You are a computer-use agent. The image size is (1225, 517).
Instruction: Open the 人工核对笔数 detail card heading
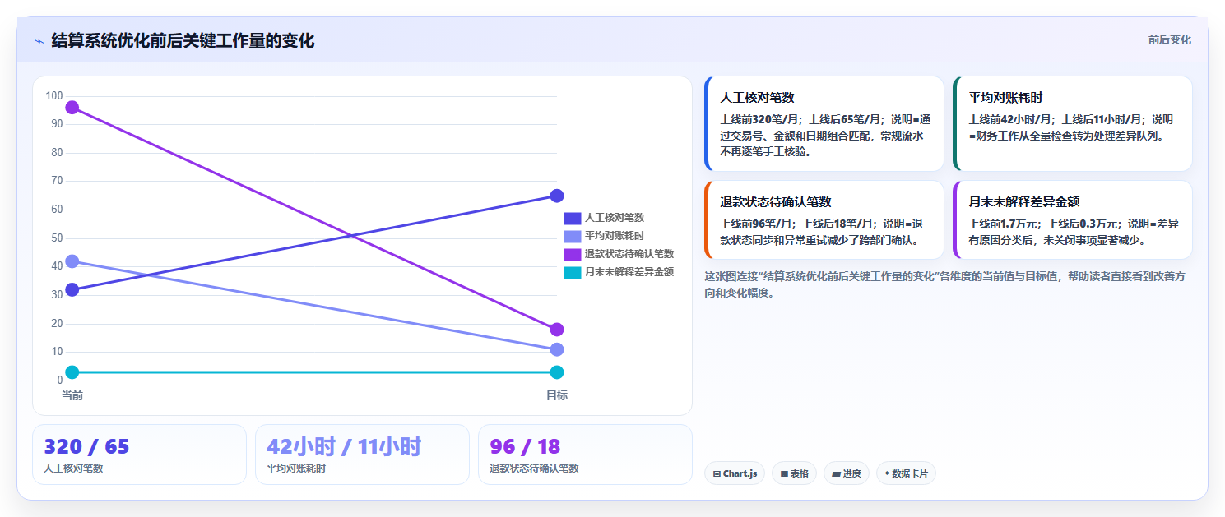pyautogui.click(x=757, y=97)
